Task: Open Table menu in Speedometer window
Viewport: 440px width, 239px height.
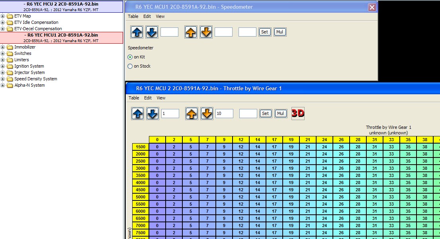Action: [133, 16]
